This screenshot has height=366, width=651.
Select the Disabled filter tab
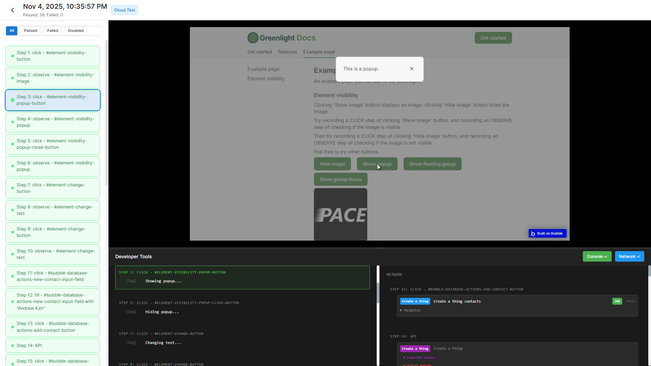click(76, 31)
